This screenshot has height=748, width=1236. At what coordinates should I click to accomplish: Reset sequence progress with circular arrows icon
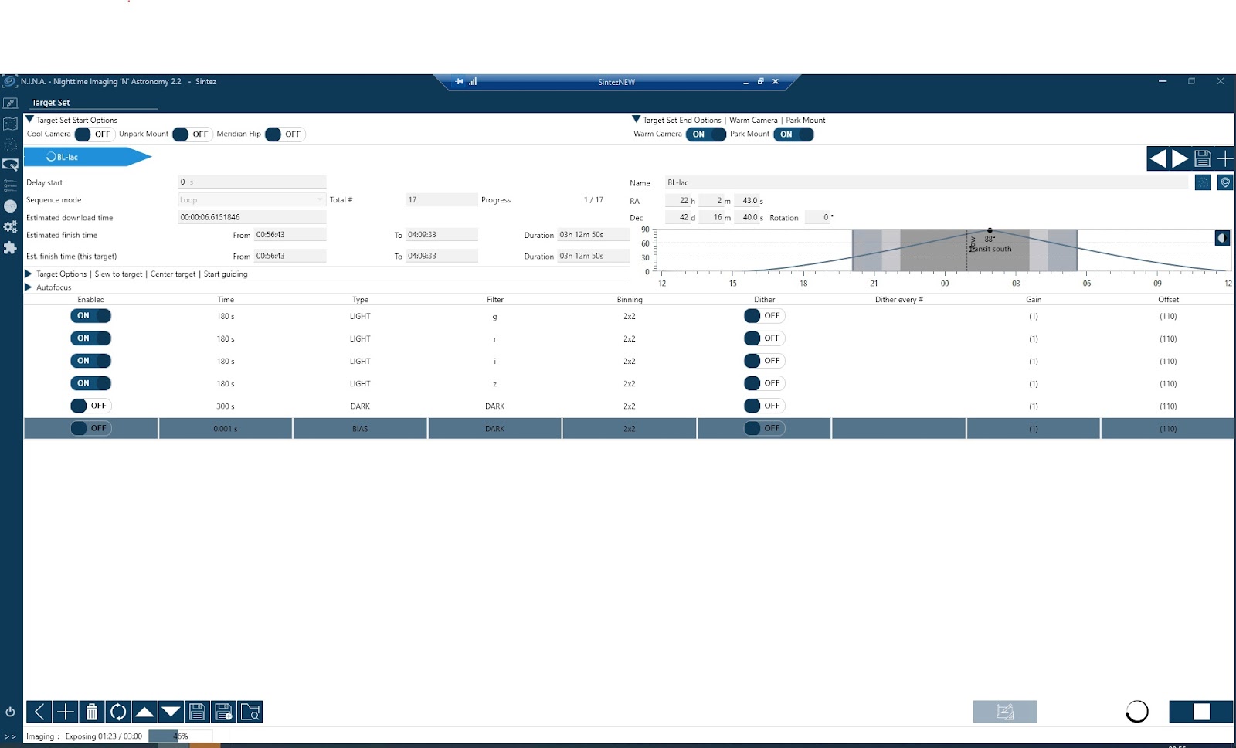(118, 712)
